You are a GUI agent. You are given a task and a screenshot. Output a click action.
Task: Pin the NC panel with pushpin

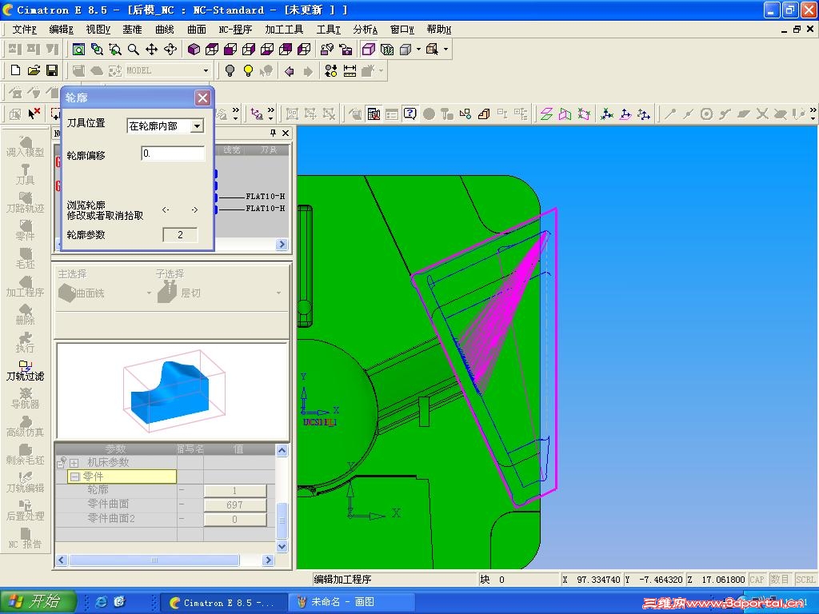(273, 134)
